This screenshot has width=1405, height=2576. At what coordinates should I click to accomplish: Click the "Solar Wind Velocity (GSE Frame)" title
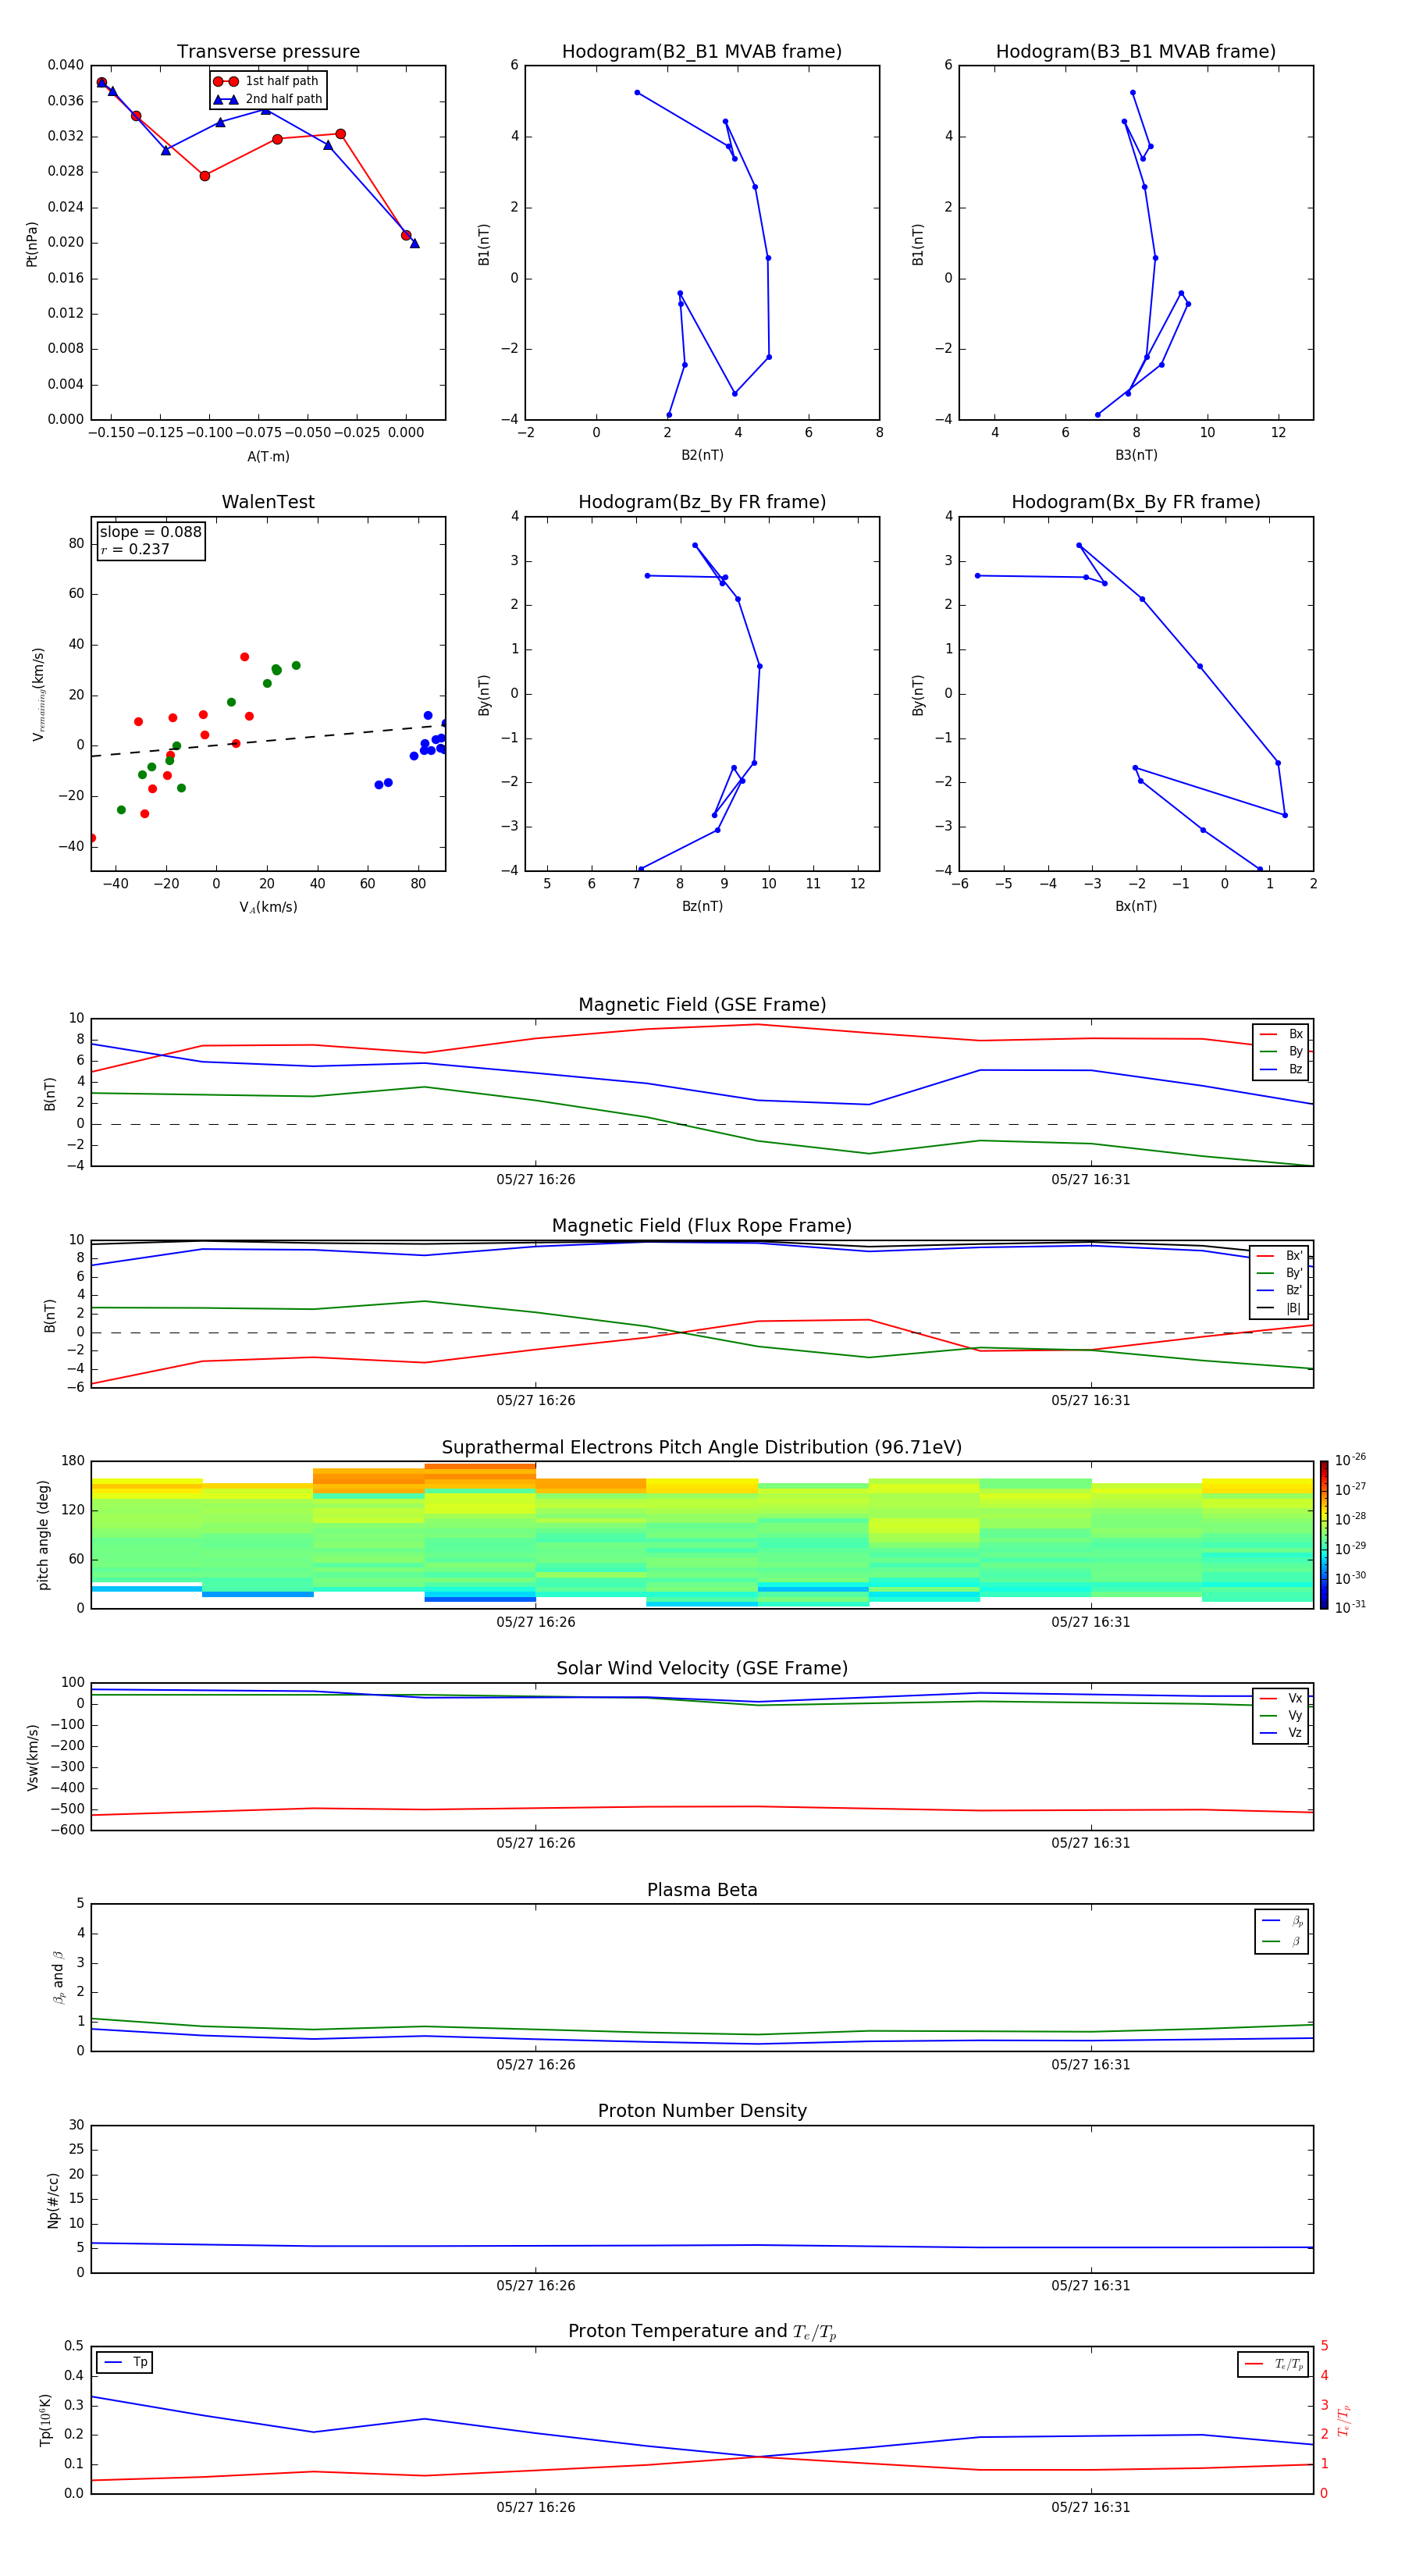point(702,1668)
